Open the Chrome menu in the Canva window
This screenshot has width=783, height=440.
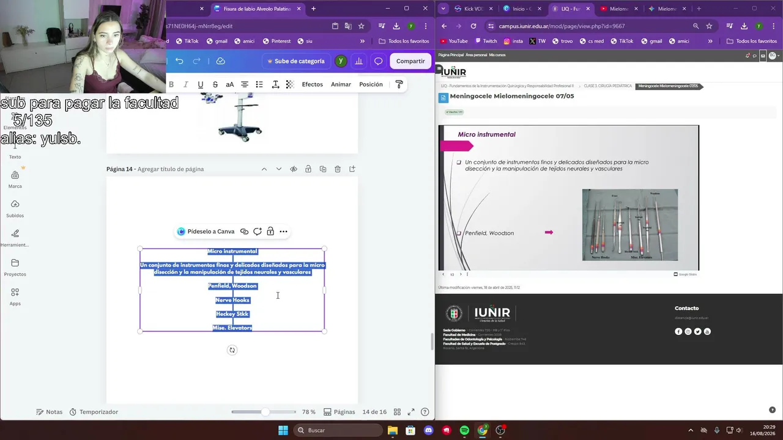[x=426, y=26]
